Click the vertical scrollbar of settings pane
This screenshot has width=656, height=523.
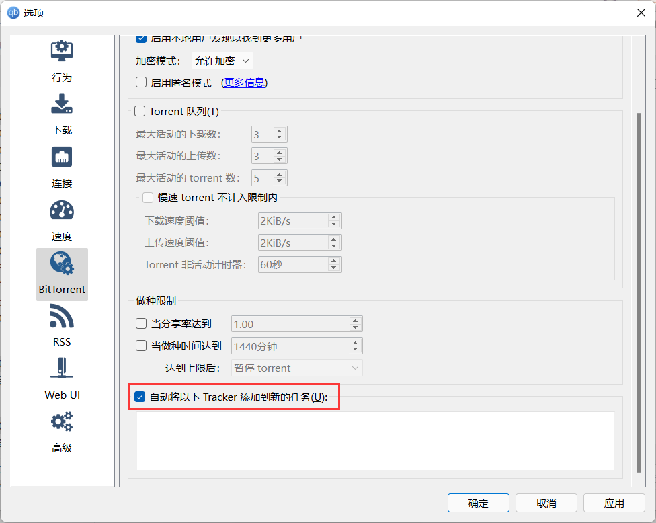[x=639, y=292]
